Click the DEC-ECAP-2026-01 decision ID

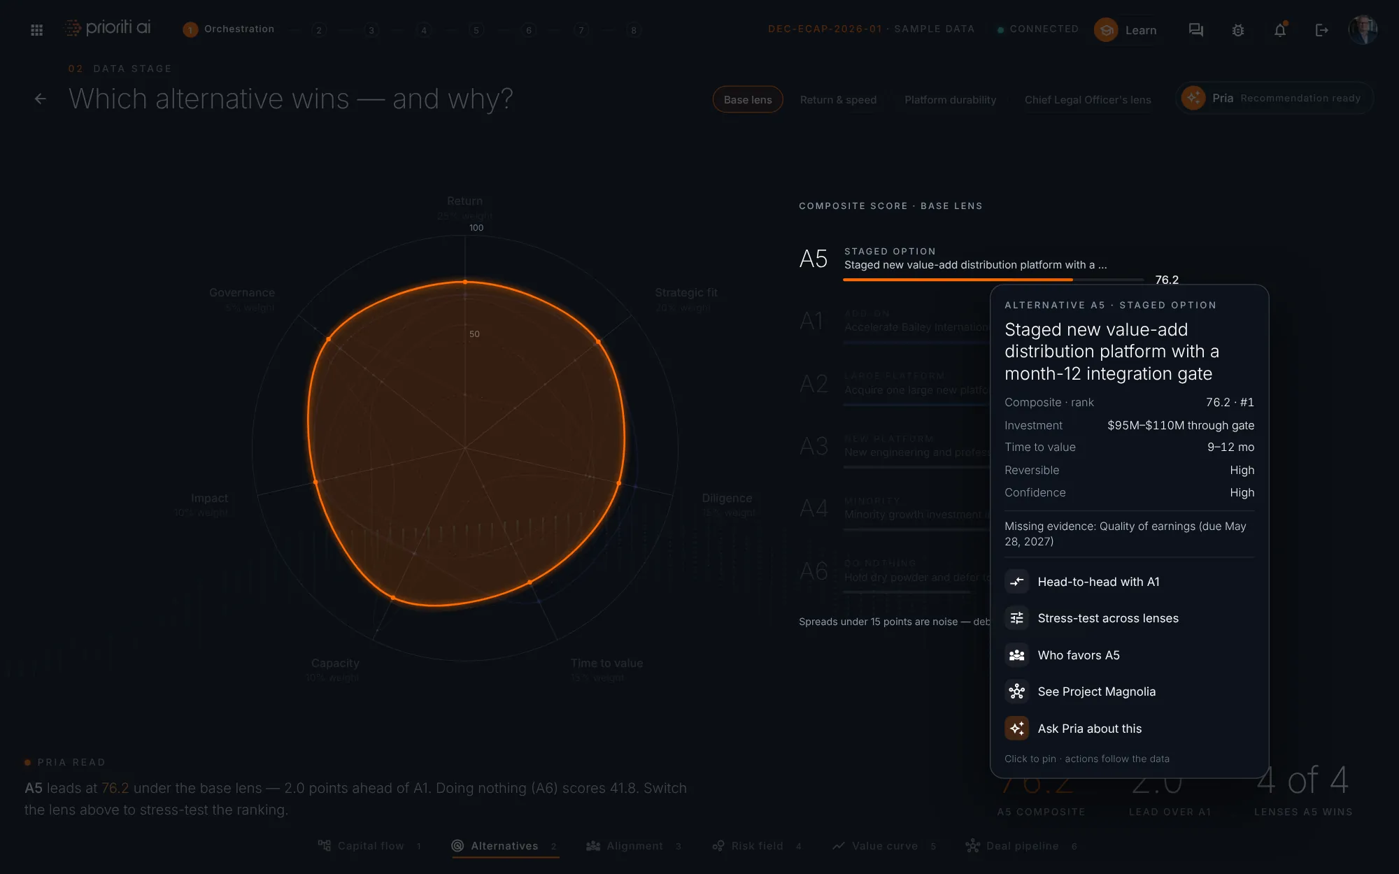click(x=825, y=29)
